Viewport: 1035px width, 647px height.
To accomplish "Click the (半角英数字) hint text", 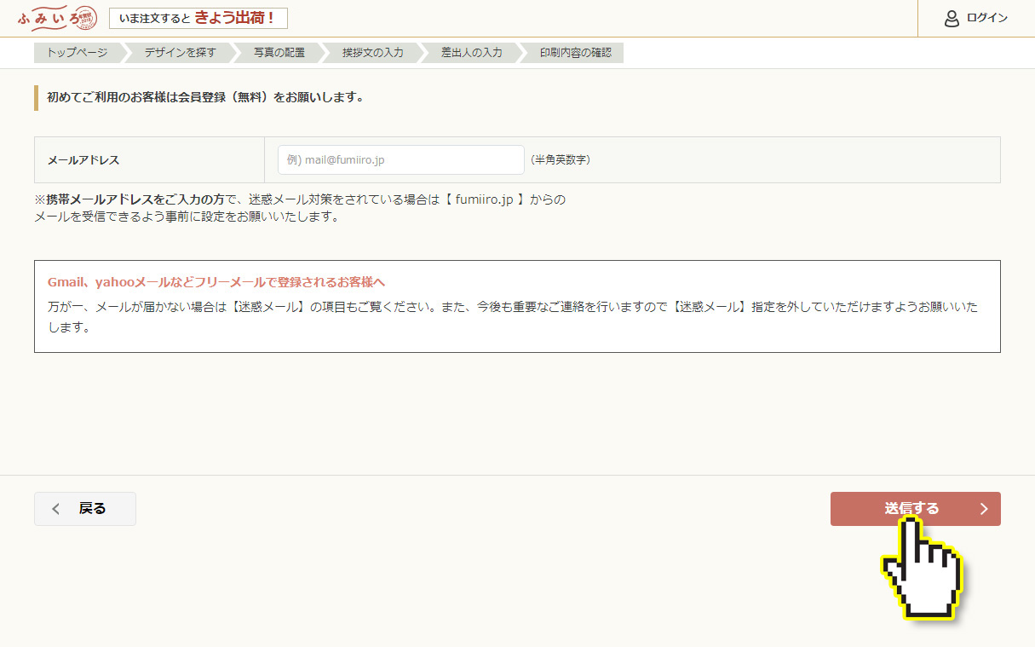I will pyautogui.click(x=561, y=159).
